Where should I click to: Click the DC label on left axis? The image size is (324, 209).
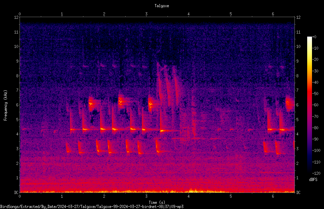click(x=16, y=192)
